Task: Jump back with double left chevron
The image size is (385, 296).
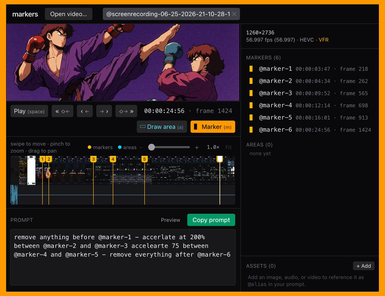Action: tap(63, 111)
